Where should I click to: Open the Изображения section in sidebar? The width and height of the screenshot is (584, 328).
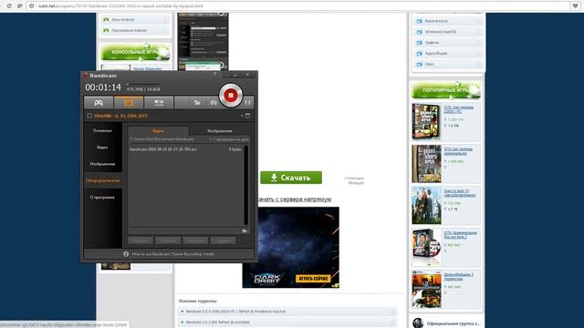coord(102,164)
